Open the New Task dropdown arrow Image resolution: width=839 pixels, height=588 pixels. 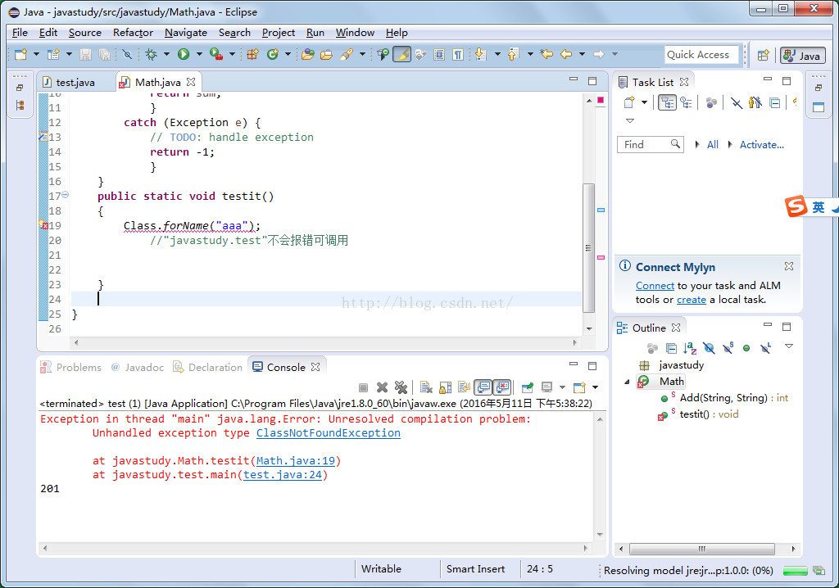click(644, 102)
